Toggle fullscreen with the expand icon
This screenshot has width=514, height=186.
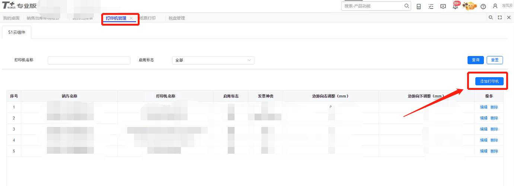pyautogui.click(x=500, y=17)
